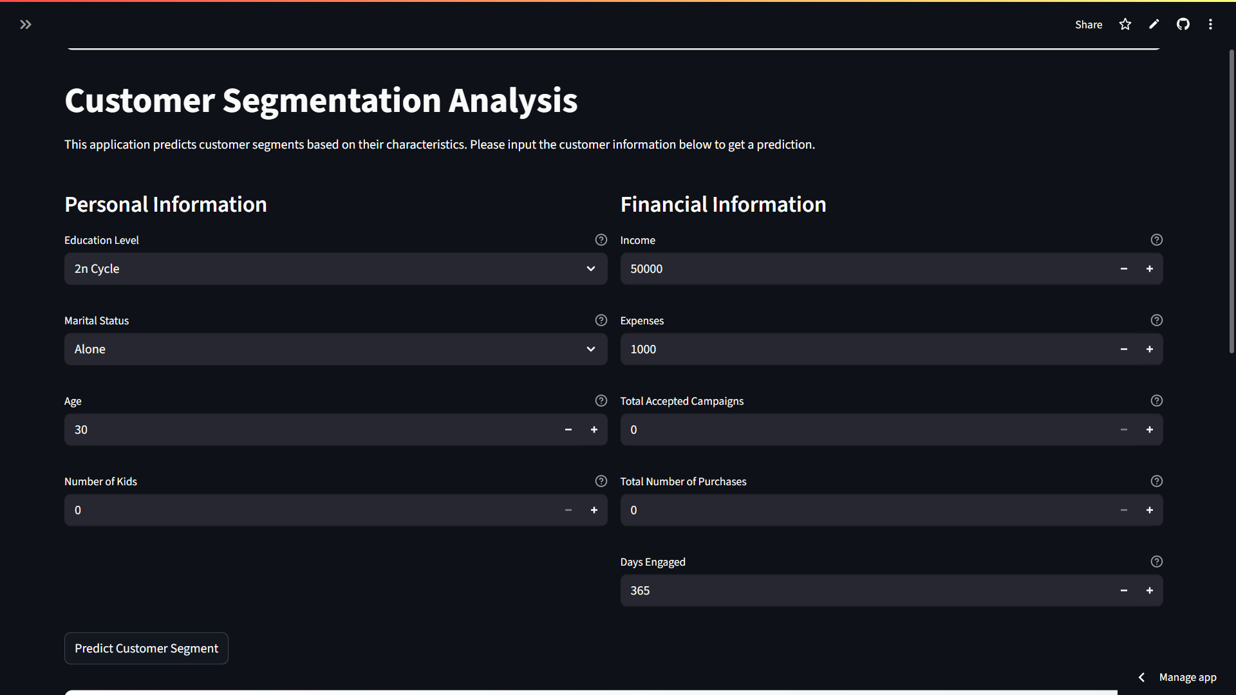The height and width of the screenshot is (695, 1236).
Task: Open the three-dot main menu
Action: pyautogui.click(x=1211, y=24)
